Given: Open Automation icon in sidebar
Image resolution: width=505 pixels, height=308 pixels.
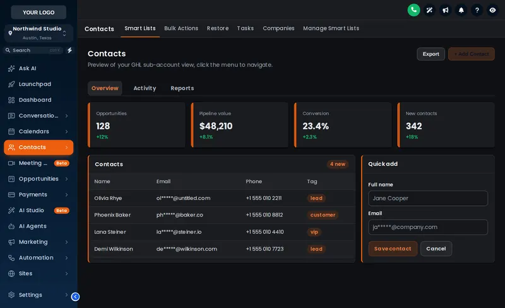Looking at the screenshot, I should point(11,258).
